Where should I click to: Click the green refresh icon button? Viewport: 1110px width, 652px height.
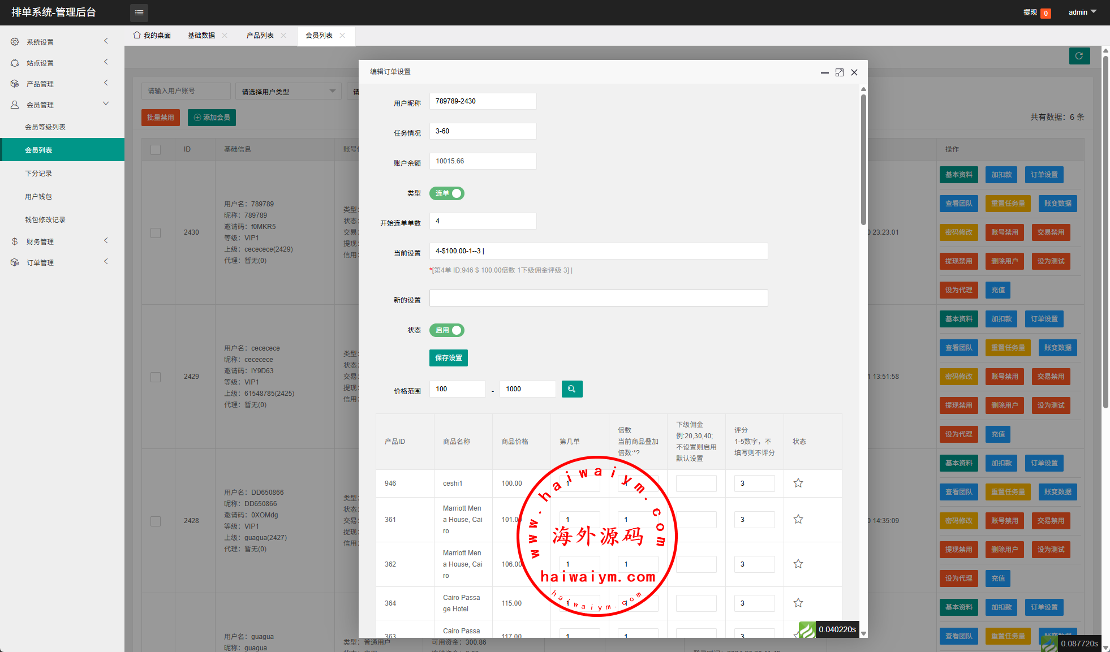1079,56
